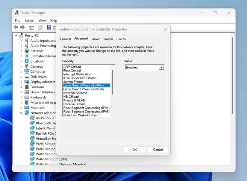Click the ASUS 2.5G adapter warning icon
The height and width of the screenshot is (181, 247).
[32, 118]
